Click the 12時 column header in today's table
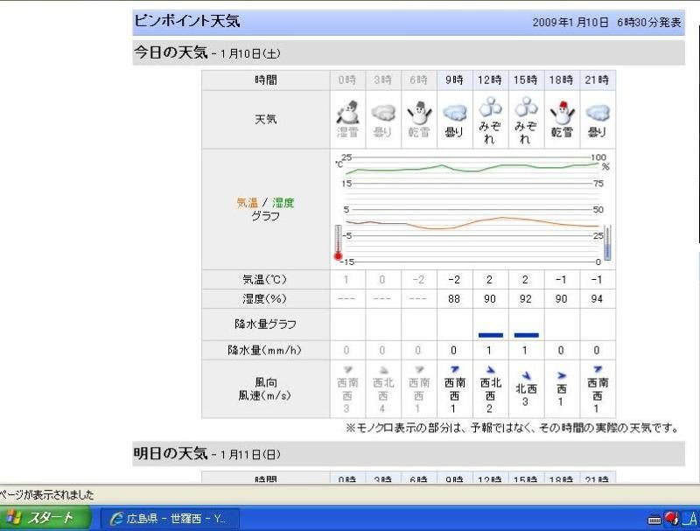This screenshot has width=700, height=531. point(490,80)
